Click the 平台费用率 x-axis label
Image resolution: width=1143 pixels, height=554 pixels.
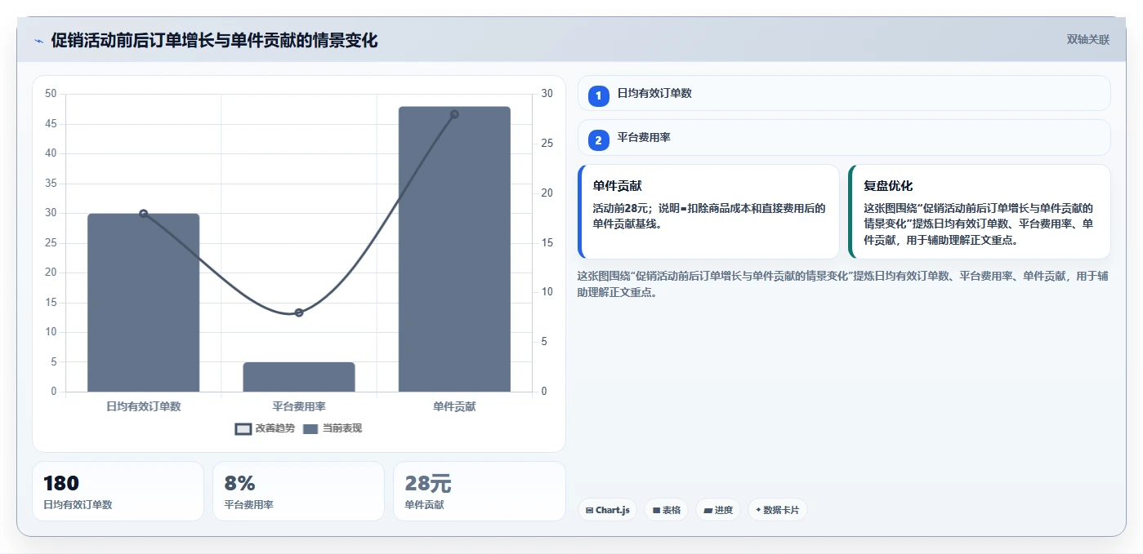pos(299,406)
